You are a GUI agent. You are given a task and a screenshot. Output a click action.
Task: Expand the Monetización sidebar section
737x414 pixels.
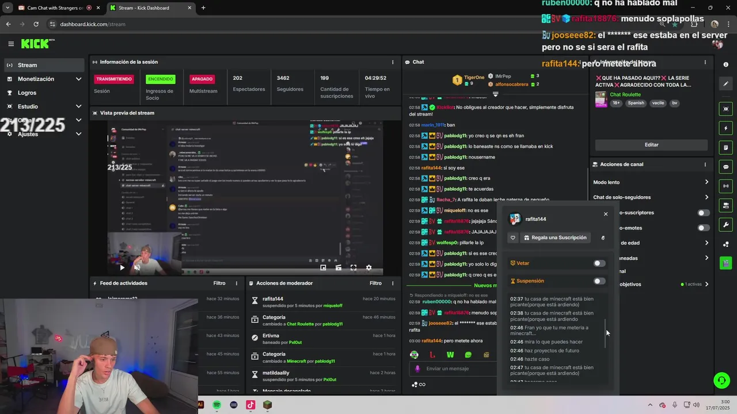click(x=78, y=79)
